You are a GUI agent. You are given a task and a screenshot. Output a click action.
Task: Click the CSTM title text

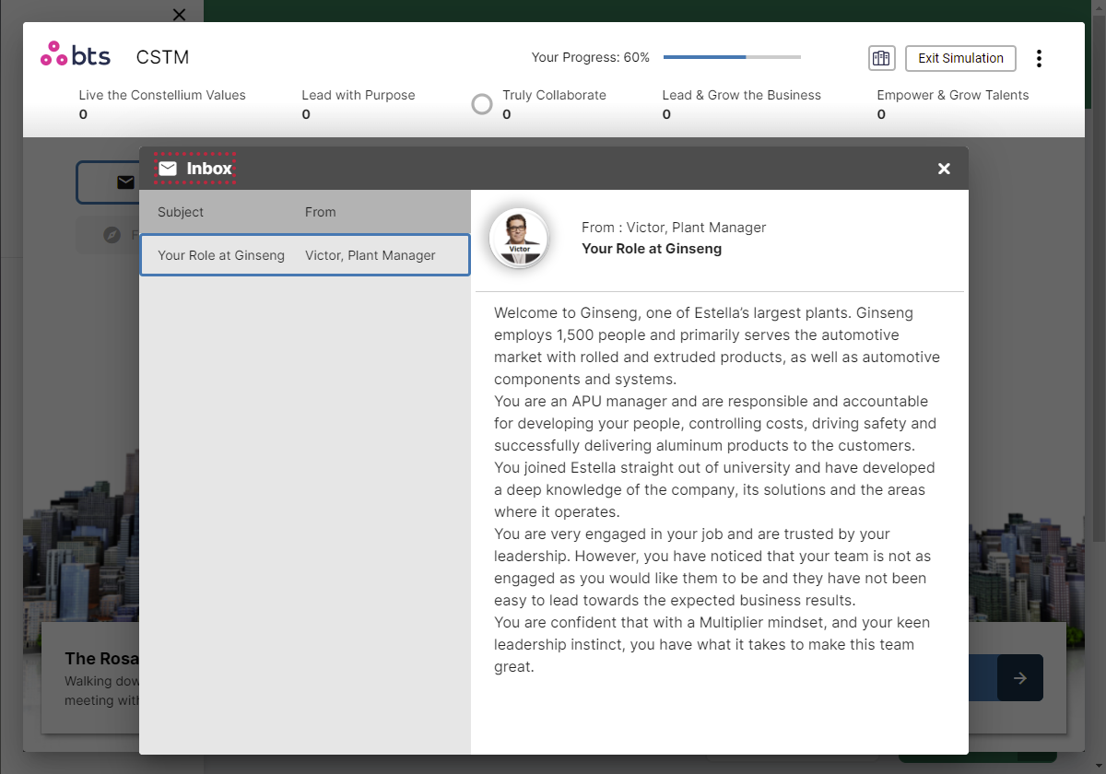163,57
